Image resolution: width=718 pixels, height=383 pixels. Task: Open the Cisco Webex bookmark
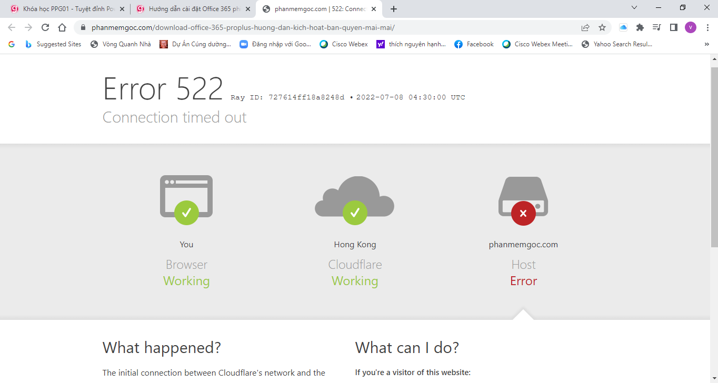(x=344, y=44)
